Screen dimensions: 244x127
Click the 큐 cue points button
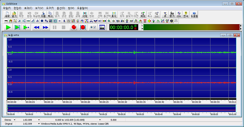point(165,14)
